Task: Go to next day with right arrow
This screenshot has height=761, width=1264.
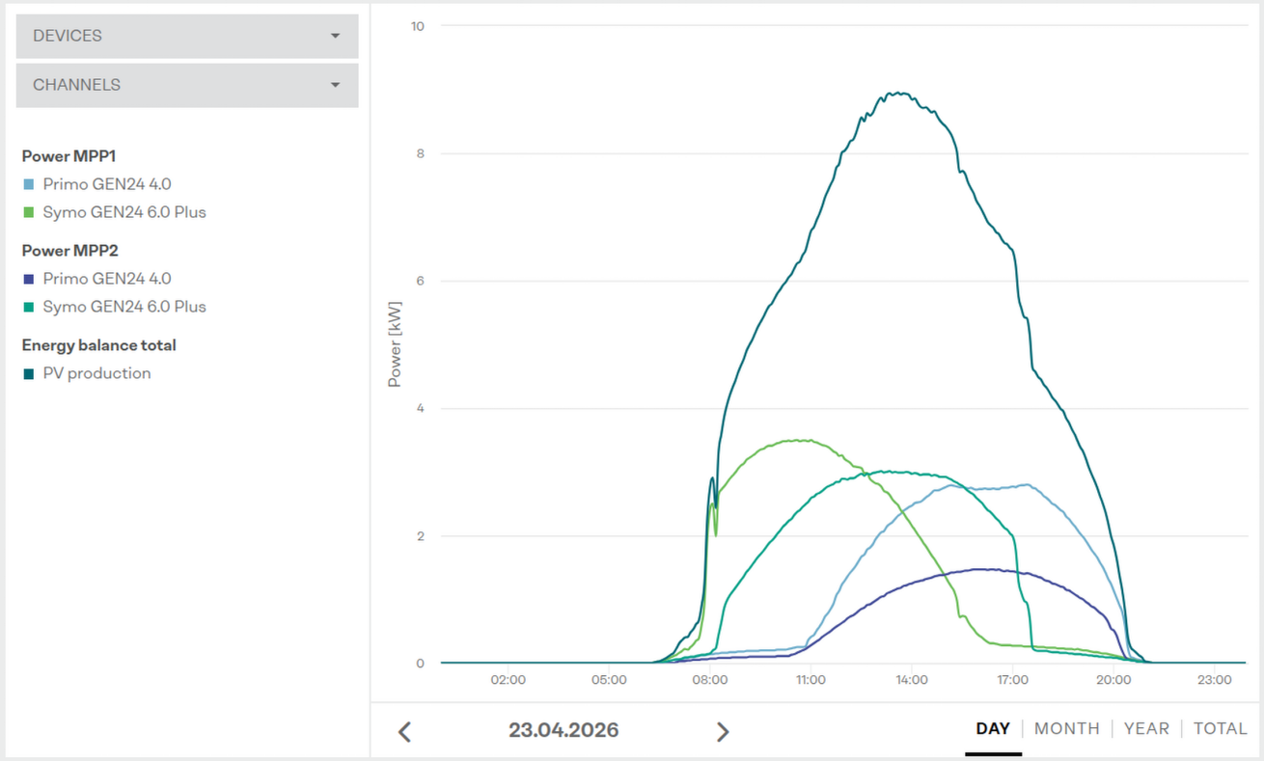Action: pyautogui.click(x=722, y=731)
